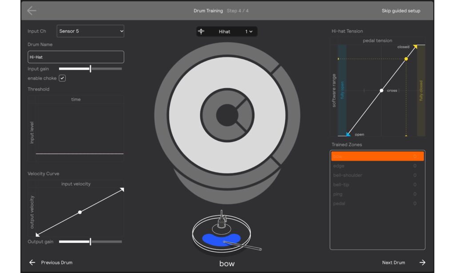Viewport: 455px width, 273px height.
Task: Click the hi-hat stick illustration with blue area
Action: coord(226,233)
